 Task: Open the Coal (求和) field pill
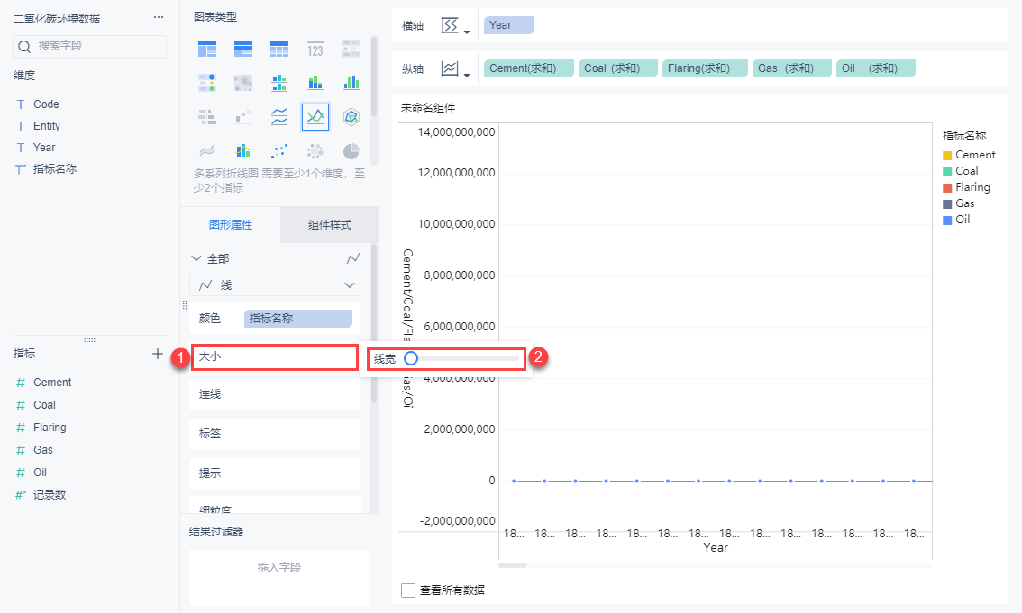coord(618,68)
